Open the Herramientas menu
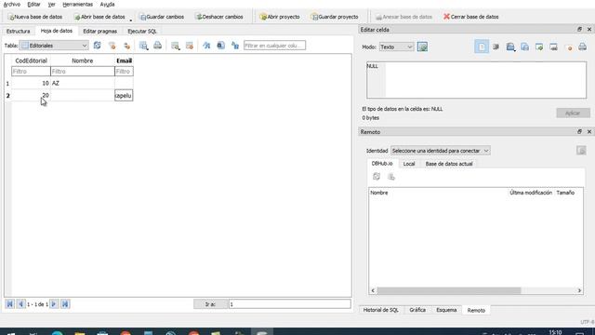Screen dimensions: 595x335 [x=78, y=4]
